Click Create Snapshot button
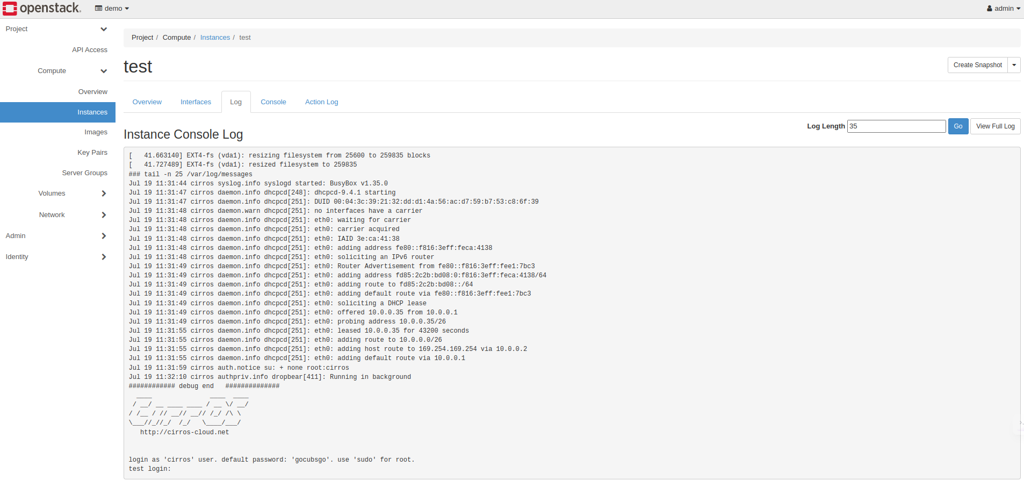Viewport: 1024px width, 488px height. click(977, 65)
